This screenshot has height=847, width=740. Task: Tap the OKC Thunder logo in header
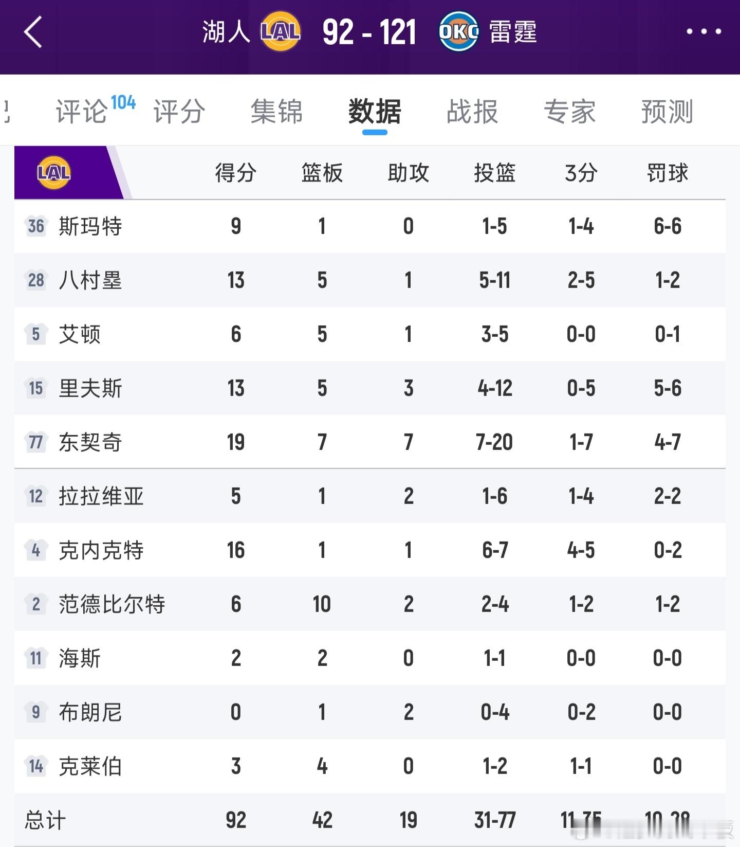pos(458,32)
